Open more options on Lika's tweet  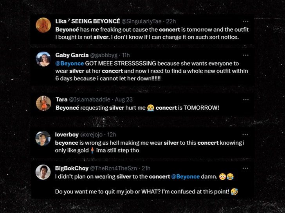[245, 21]
